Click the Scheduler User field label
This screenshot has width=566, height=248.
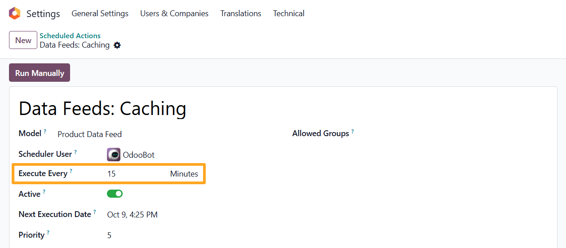pos(45,154)
